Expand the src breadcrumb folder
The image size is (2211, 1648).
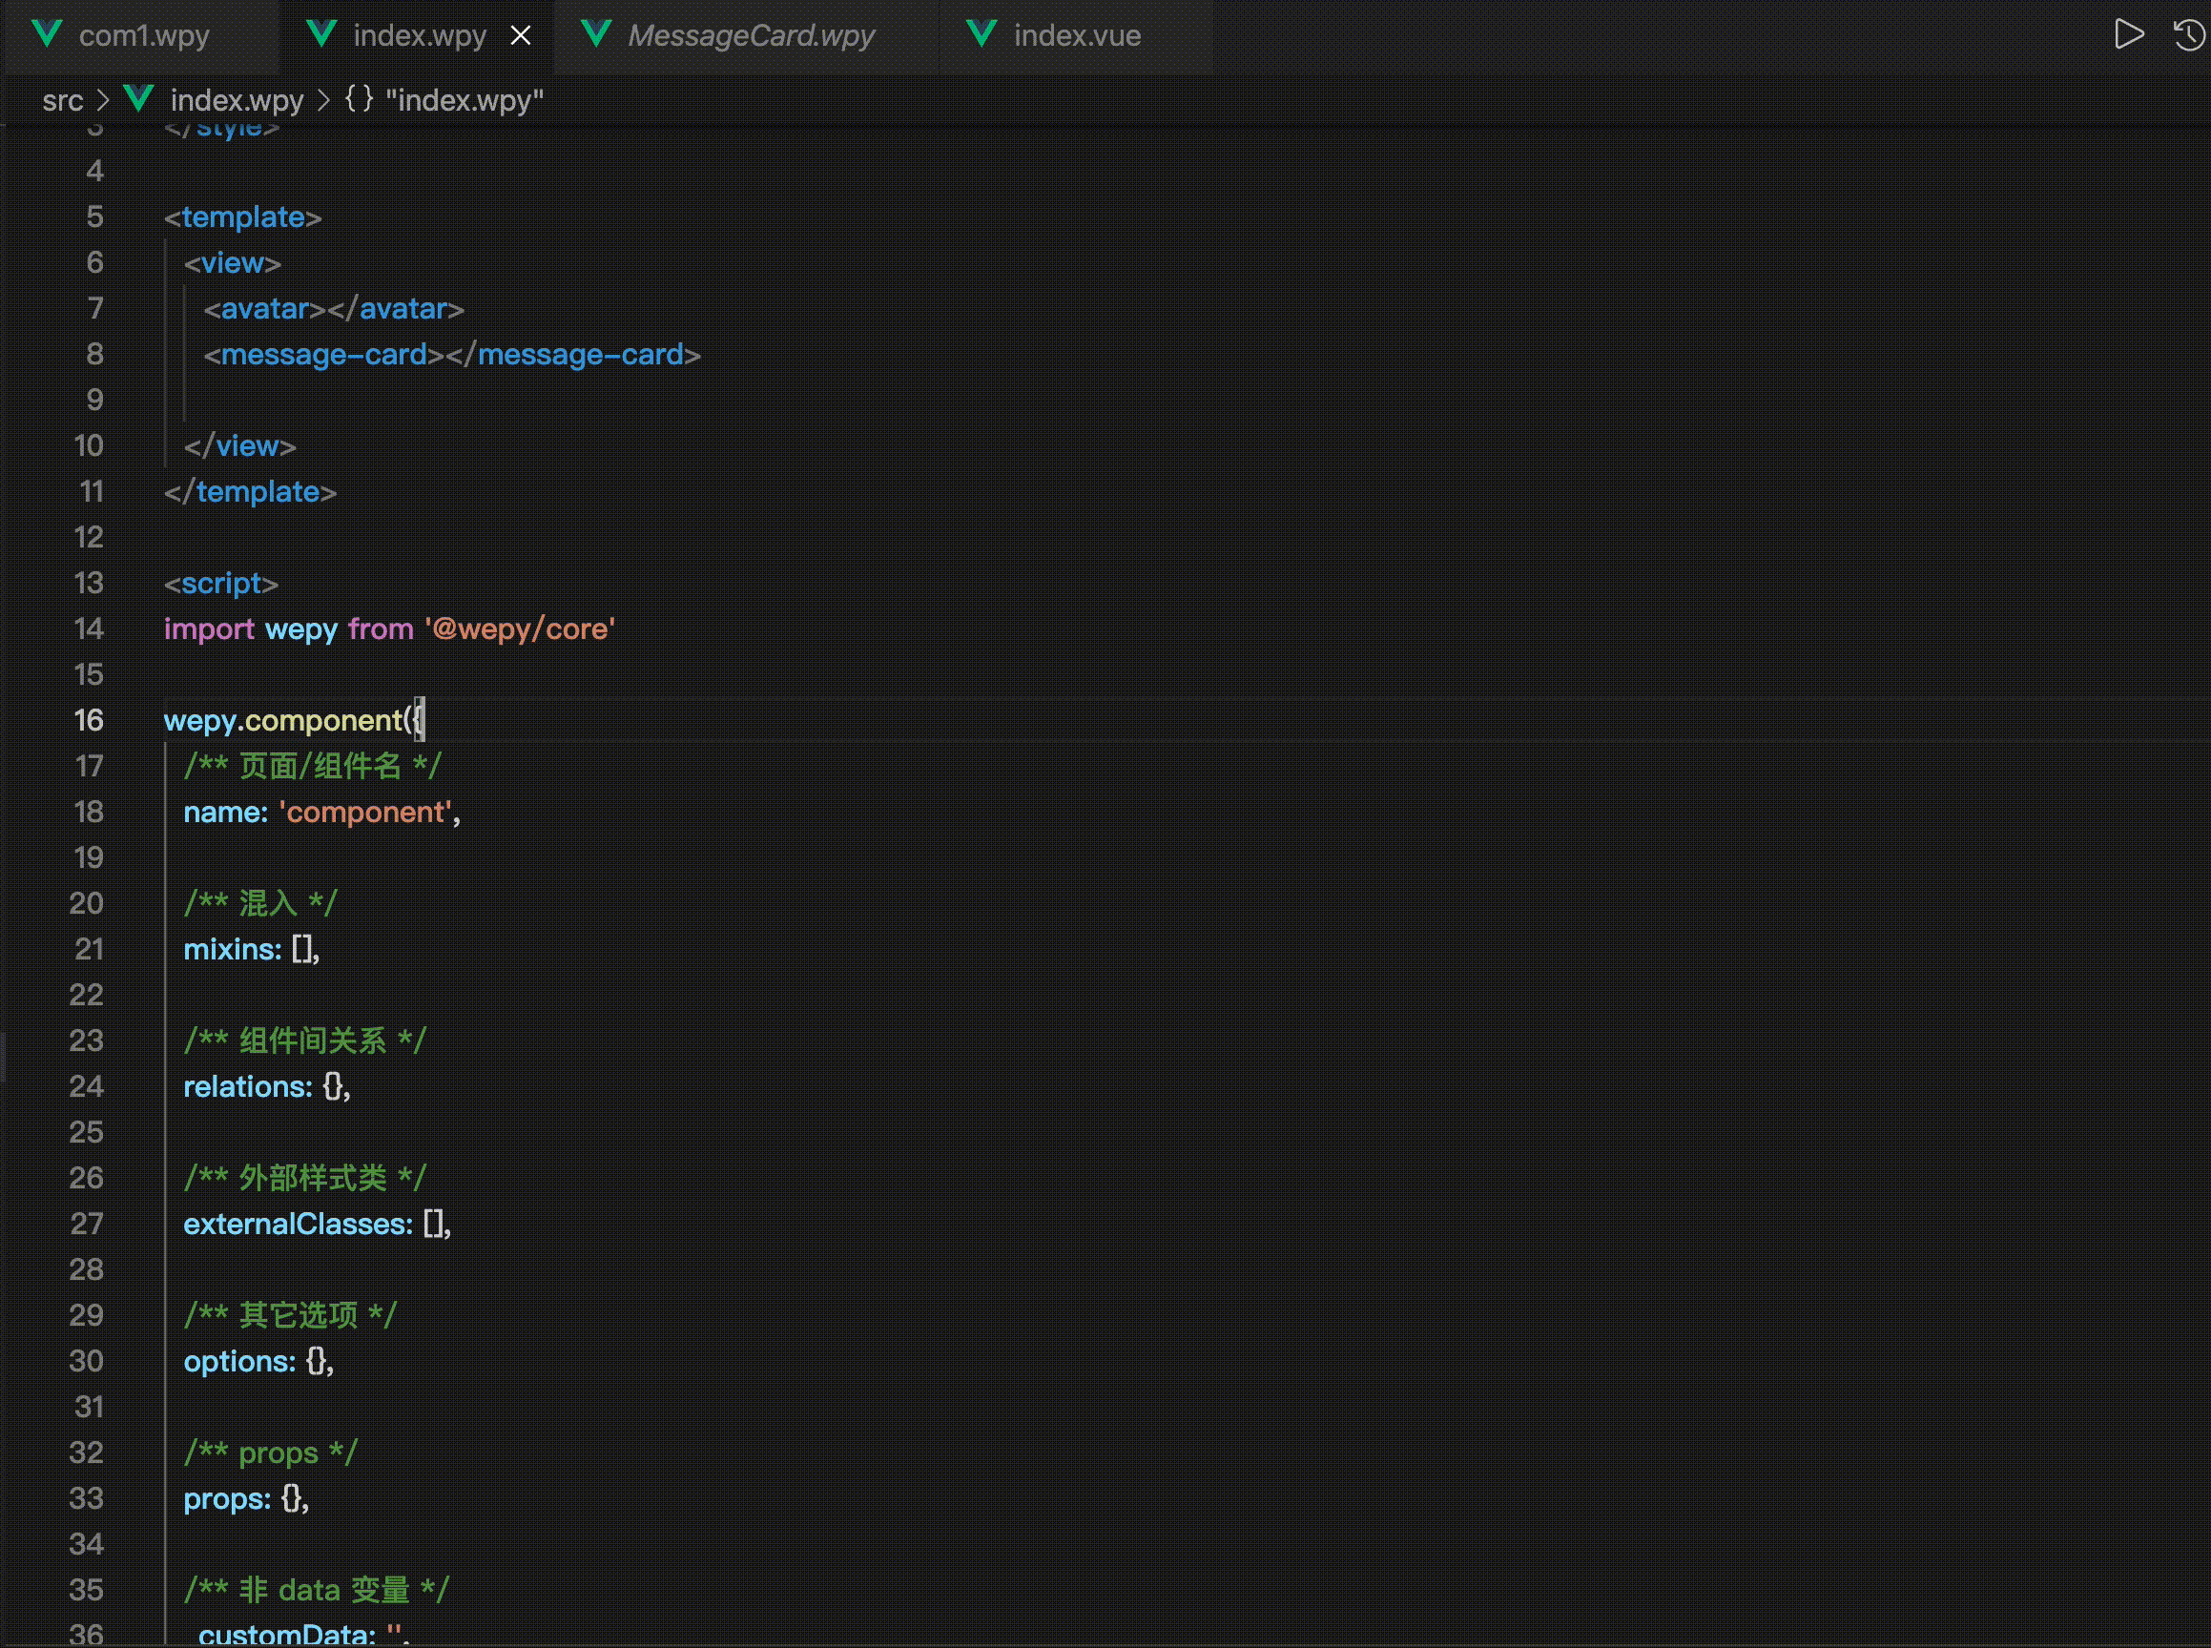pyautogui.click(x=62, y=100)
